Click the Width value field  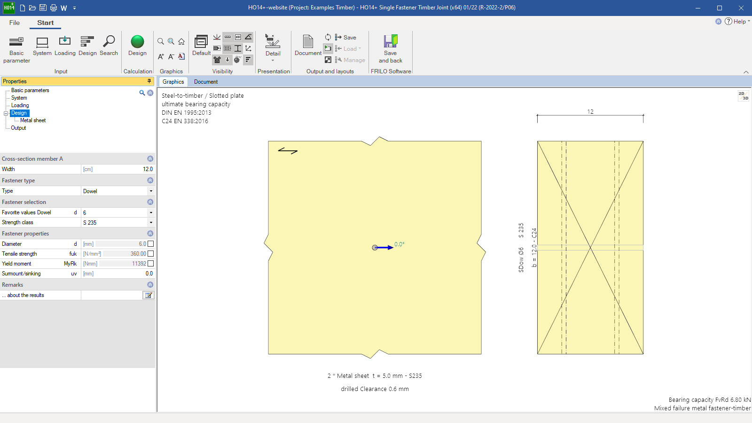tap(117, 169)
